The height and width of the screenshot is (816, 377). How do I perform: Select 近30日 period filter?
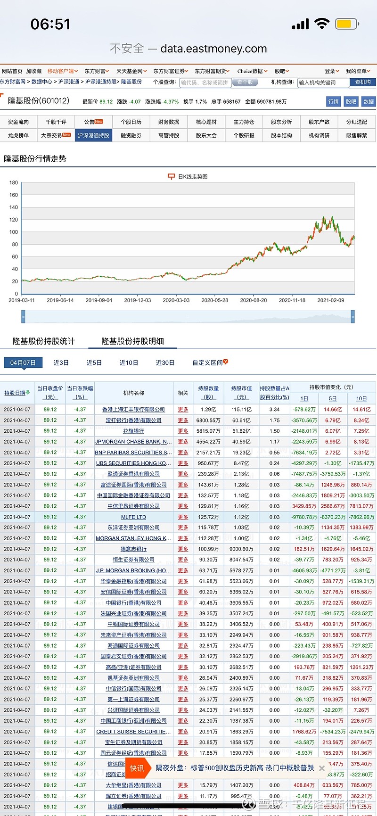[x=165, y=363]
